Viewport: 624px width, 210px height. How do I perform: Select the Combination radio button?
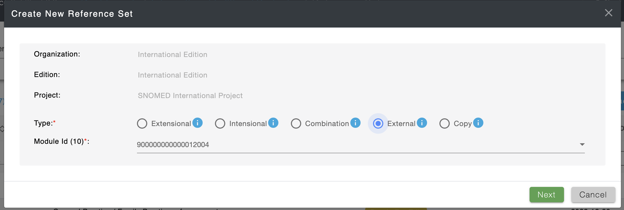pos(296,123)
